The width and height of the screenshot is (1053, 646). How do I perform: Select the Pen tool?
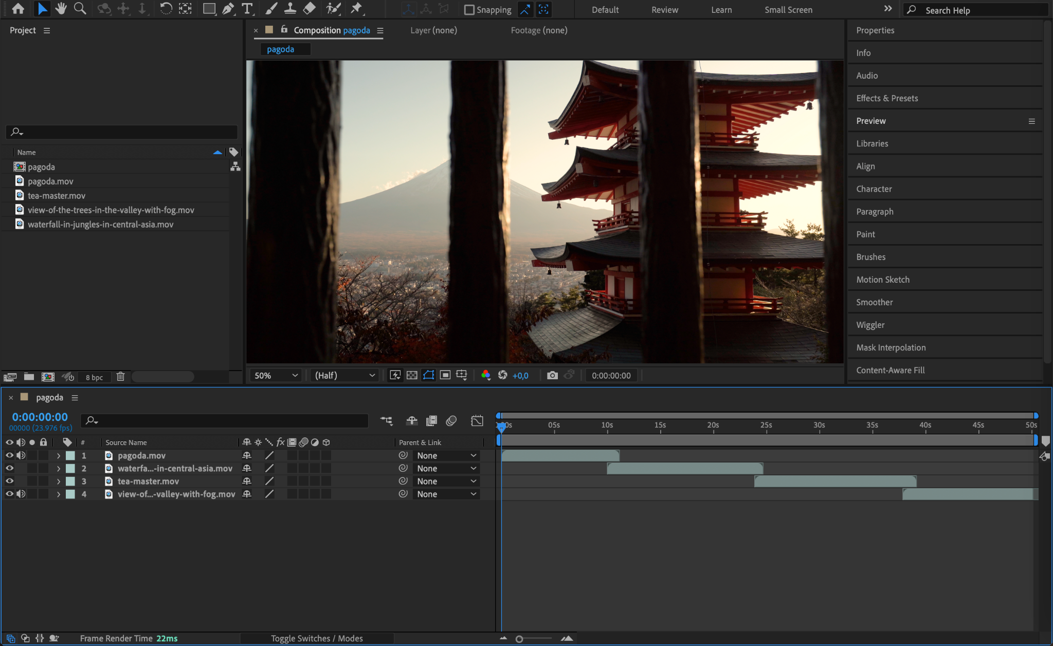point(228,9)
